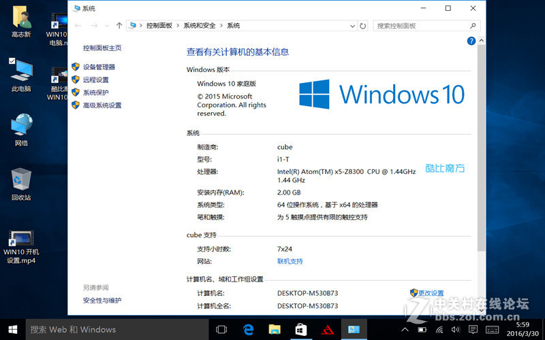The image size is (545, 340).
Task: Click the Back navigation arrow
Action: tap(78, 26)
